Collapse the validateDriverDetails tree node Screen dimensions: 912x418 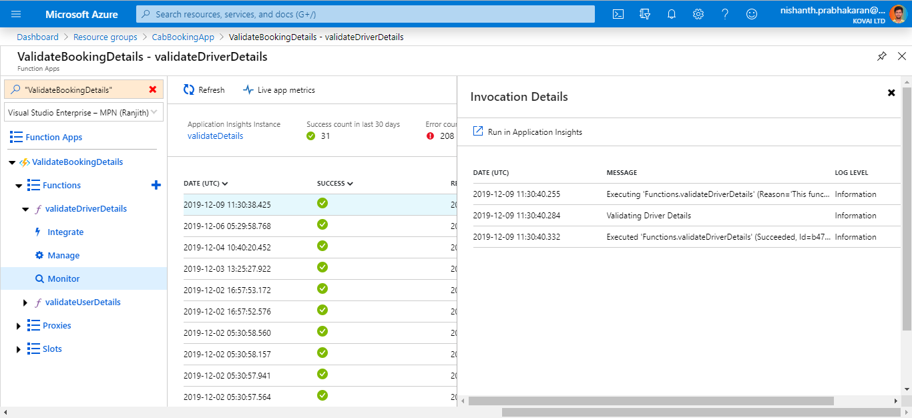[26, 209]
